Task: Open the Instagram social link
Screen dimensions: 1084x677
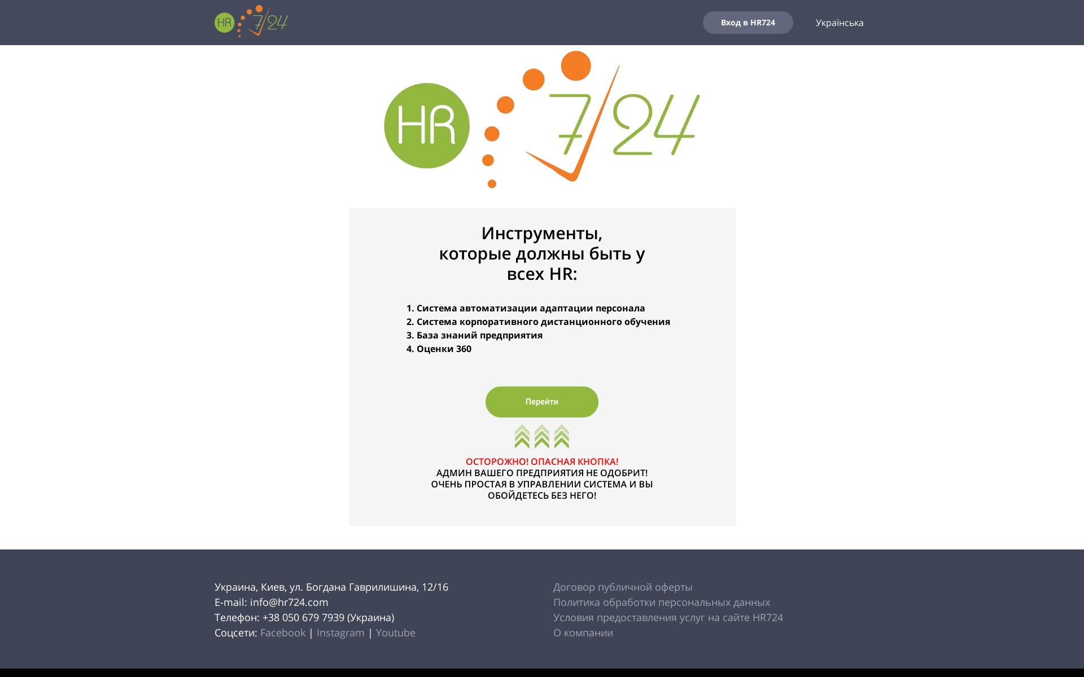Action: click(340, 632)
